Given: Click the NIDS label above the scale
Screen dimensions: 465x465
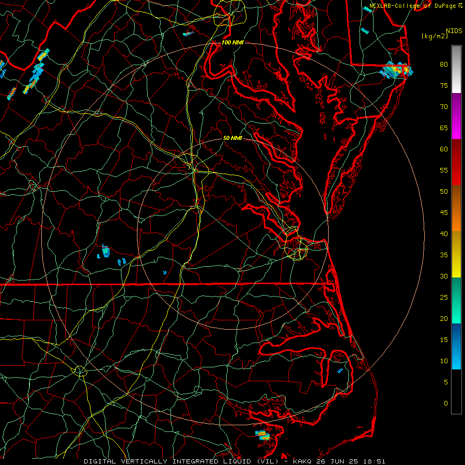Looking at the screenshot, I should [454, 31].
